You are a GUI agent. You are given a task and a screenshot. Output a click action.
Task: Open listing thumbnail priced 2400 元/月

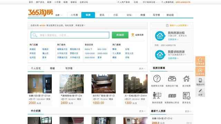tap(71, 84)
